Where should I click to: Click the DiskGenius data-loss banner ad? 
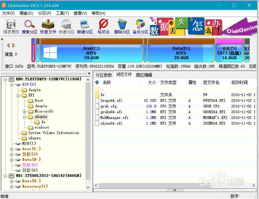203,26
